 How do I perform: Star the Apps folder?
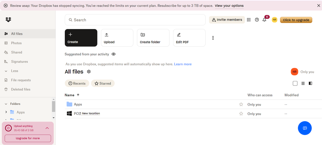click(241, 104)
